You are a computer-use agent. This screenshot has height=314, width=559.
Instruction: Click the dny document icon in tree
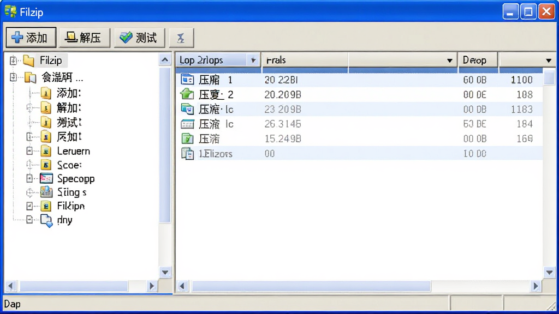coord(46,220)
